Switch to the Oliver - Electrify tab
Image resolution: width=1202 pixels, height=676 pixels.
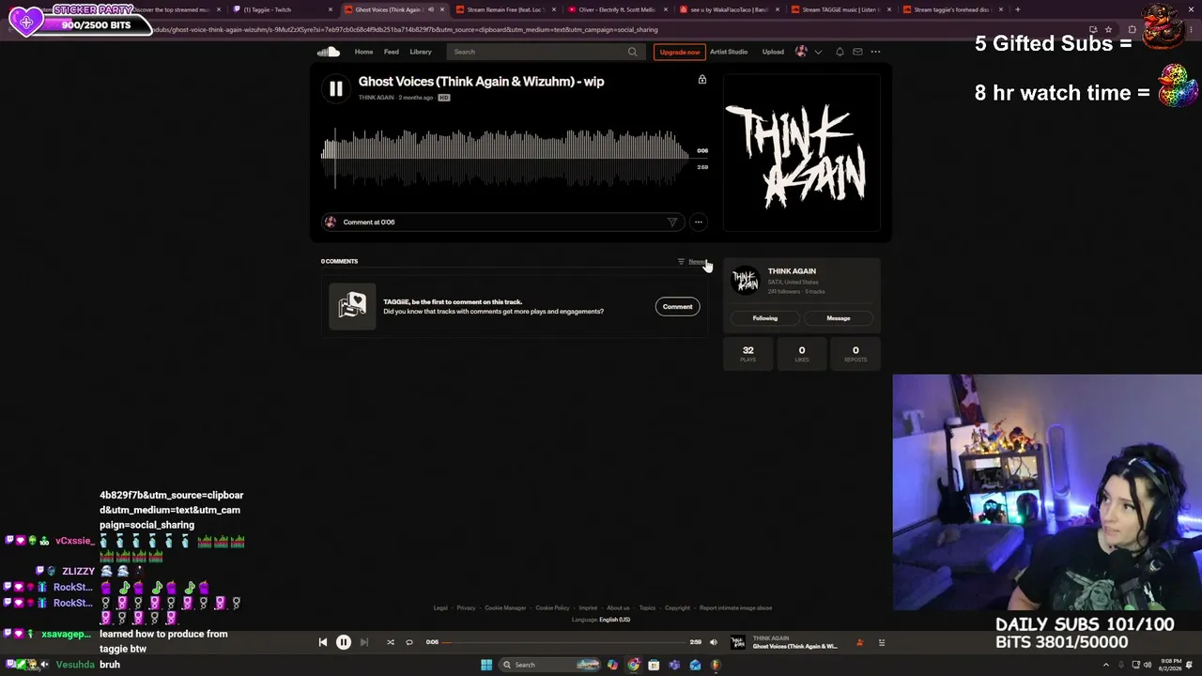(618, 9)
